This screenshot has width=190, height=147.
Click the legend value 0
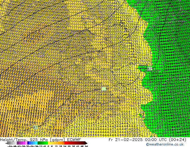pyautogui.click(x=48, y=146)
